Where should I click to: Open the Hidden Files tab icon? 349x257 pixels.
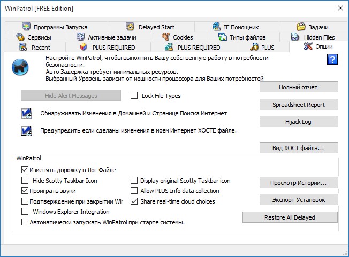(295, 37)
